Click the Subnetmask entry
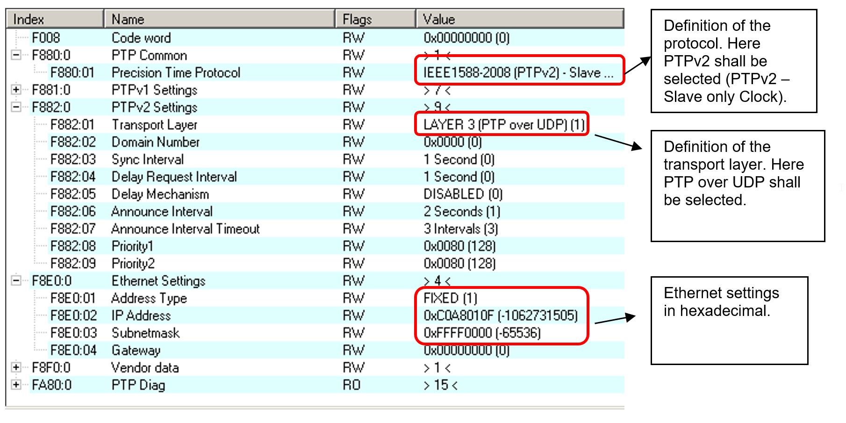The image size is (846, 423). click(x=145, y=333)
